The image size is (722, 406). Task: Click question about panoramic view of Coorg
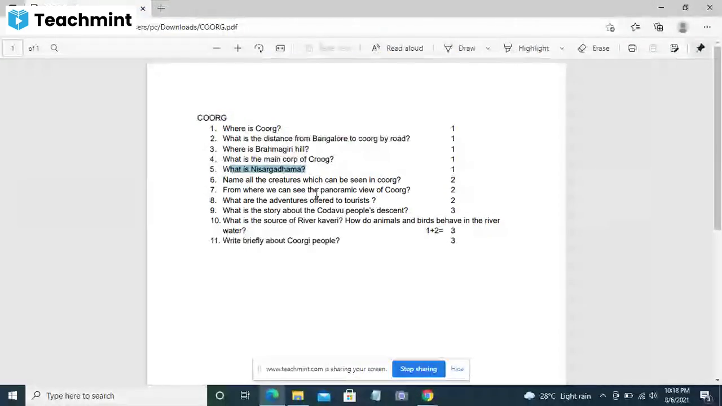pos(316,190)
